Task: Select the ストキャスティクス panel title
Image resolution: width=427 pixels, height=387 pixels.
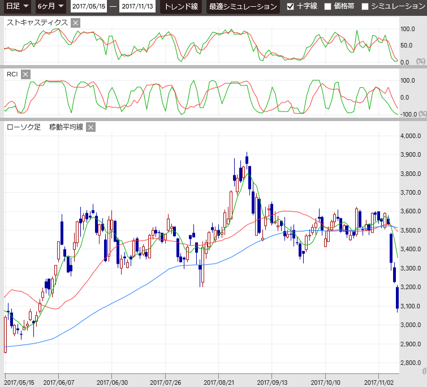Action: pyautogui.click(x=37, y=23)
